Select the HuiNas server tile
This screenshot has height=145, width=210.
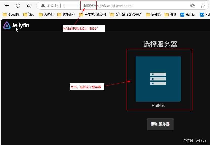[158, 79]
